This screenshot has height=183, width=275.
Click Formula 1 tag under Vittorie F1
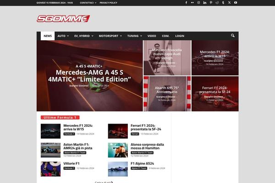[x=69, y=168]
